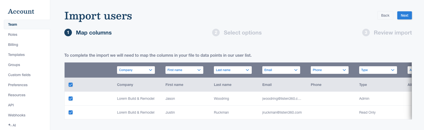Uncheck the Jason Woodring row checkbox
This screenshot has height=130, width=424.
point(71,99)
